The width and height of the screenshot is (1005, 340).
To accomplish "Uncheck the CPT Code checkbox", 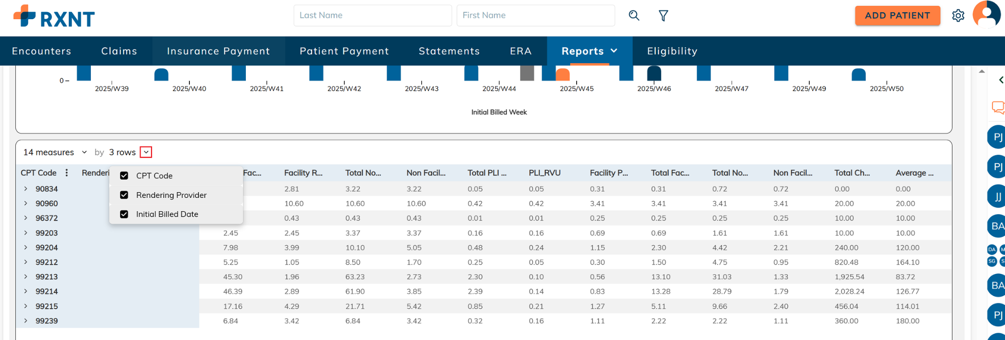I will click(x=124, y=176).
